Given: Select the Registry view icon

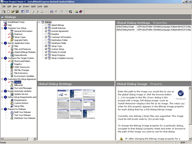Looking at the screenshot, I should pos(12,64).
